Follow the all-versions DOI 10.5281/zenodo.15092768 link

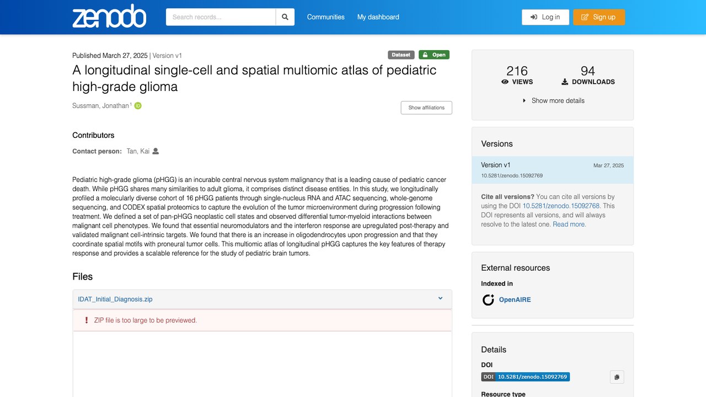561,206
